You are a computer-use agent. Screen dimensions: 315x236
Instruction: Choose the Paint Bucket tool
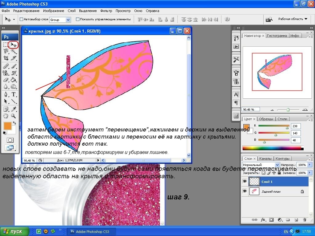tap(14, 80)
